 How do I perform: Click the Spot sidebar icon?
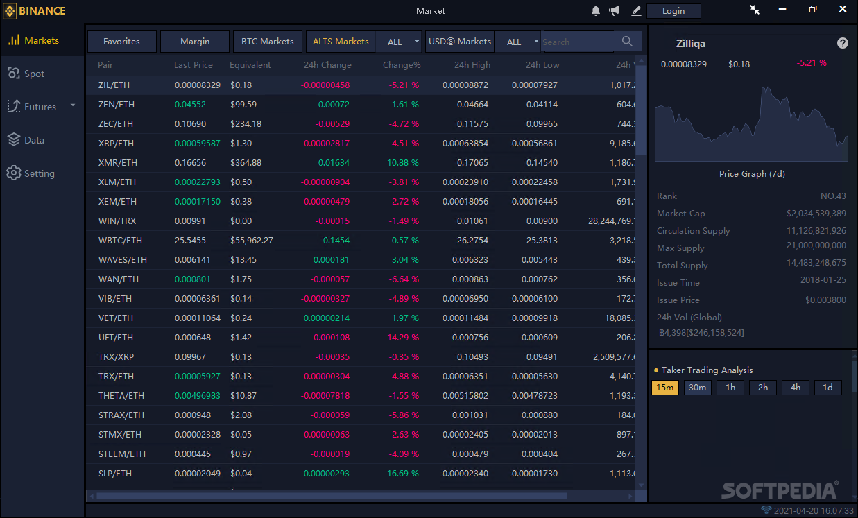point(14,74)
